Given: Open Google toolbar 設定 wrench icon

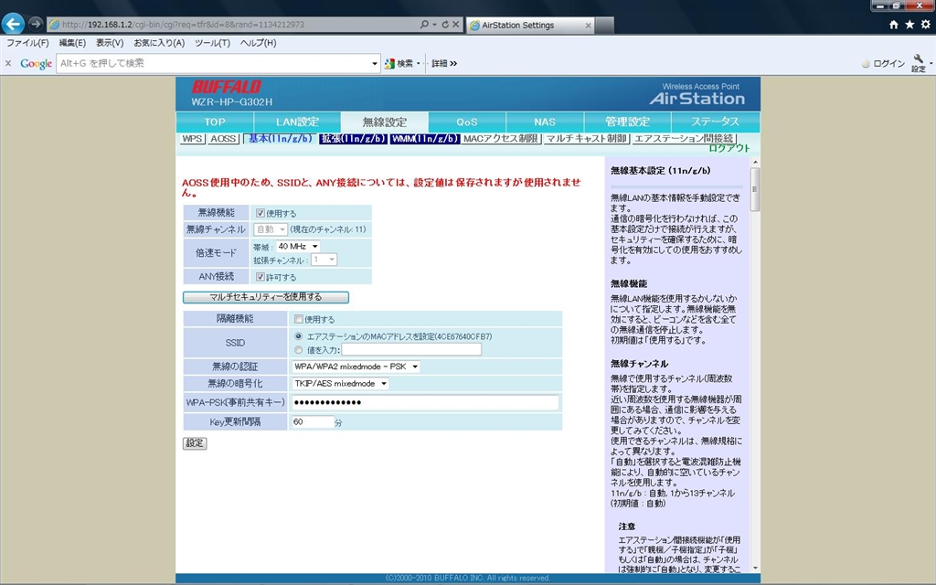Looking at the screenshot, I should (919, 63).
